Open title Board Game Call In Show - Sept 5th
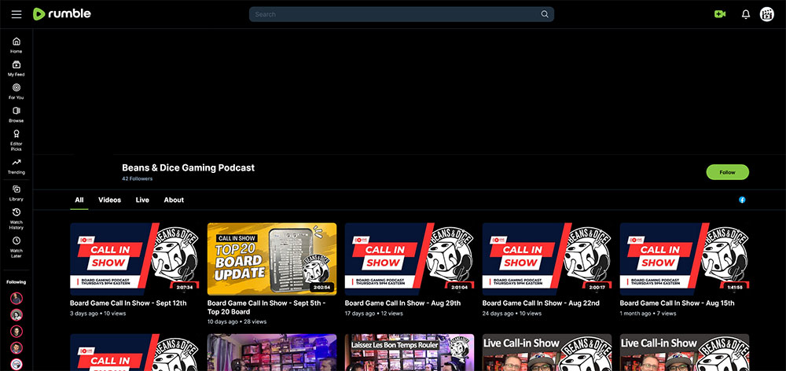The height and width of the screenshot is (371, 786). point(266,307)
